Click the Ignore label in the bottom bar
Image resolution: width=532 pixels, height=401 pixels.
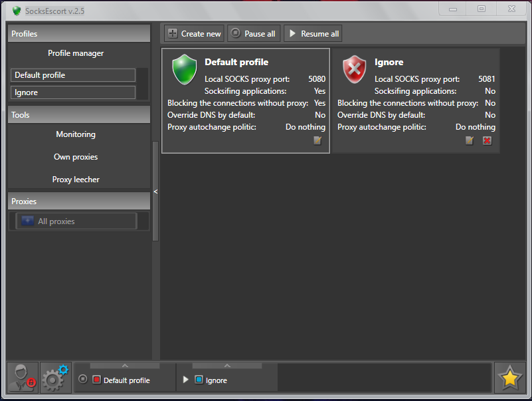pyautogui.click(x=216, y=380)
